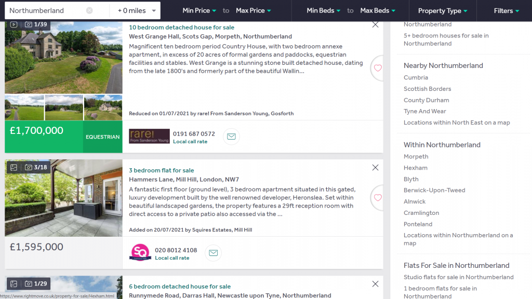Hide the West Grange Hall listing
Screen dimensions: 532x299
[376, 24]
